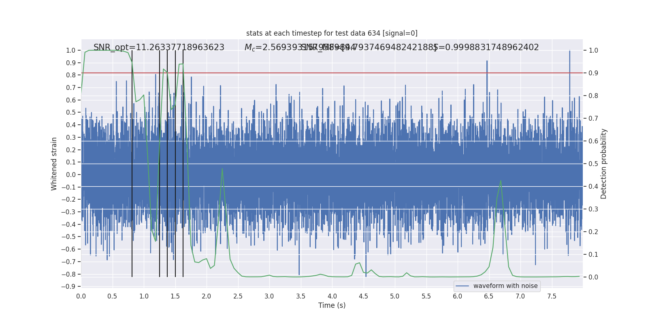Screen dimensions: 648x324
Task: Click the −0.3 tick on the left axis
Action: tap(68, 212)
